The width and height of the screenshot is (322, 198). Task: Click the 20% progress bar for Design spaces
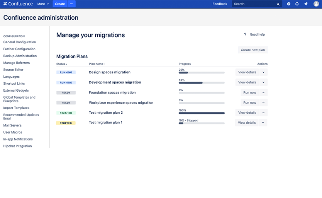(x=202, y=73)
